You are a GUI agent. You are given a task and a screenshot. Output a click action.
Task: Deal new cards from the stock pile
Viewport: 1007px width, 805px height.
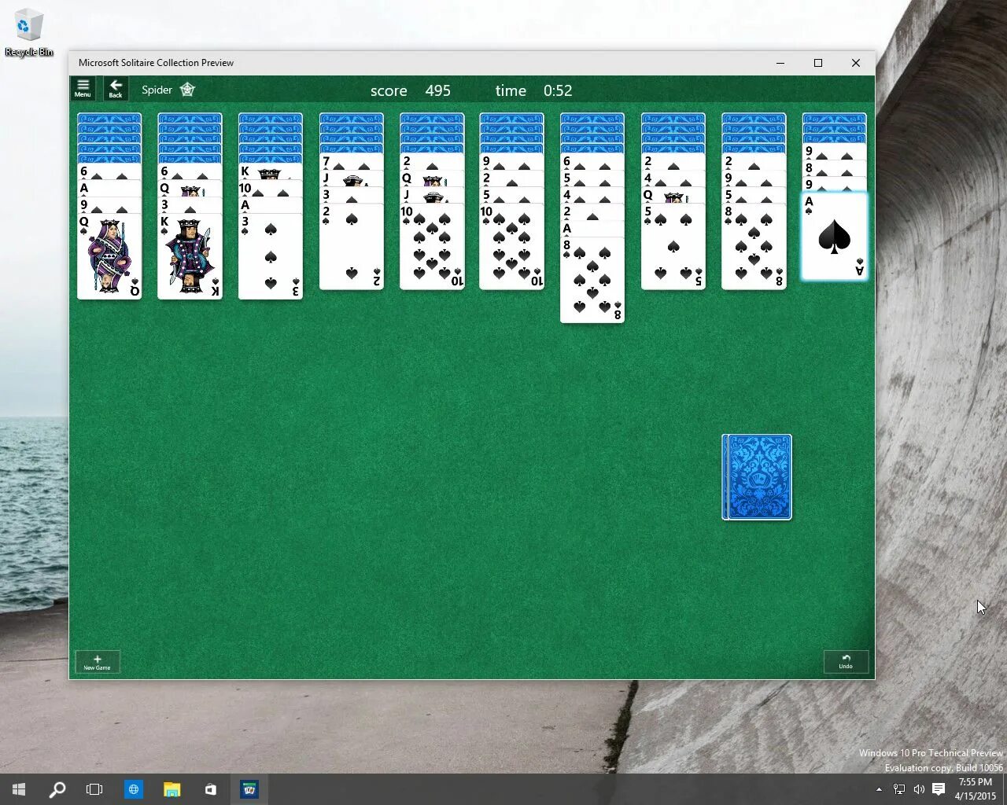click(x=756, y=476)
